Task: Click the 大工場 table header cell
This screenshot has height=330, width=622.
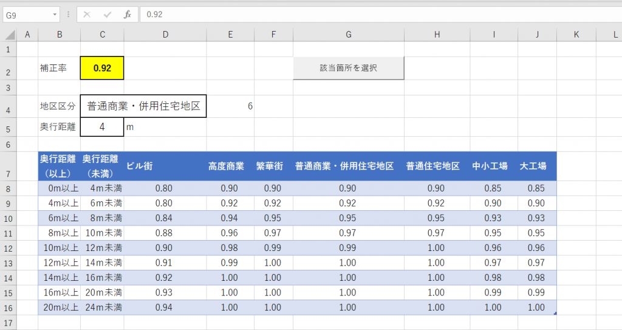Action: coord(537,166)
